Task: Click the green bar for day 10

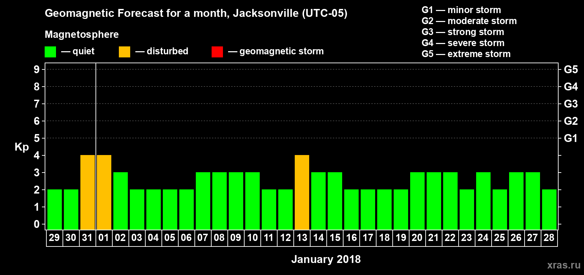Action: pos(252,201)
